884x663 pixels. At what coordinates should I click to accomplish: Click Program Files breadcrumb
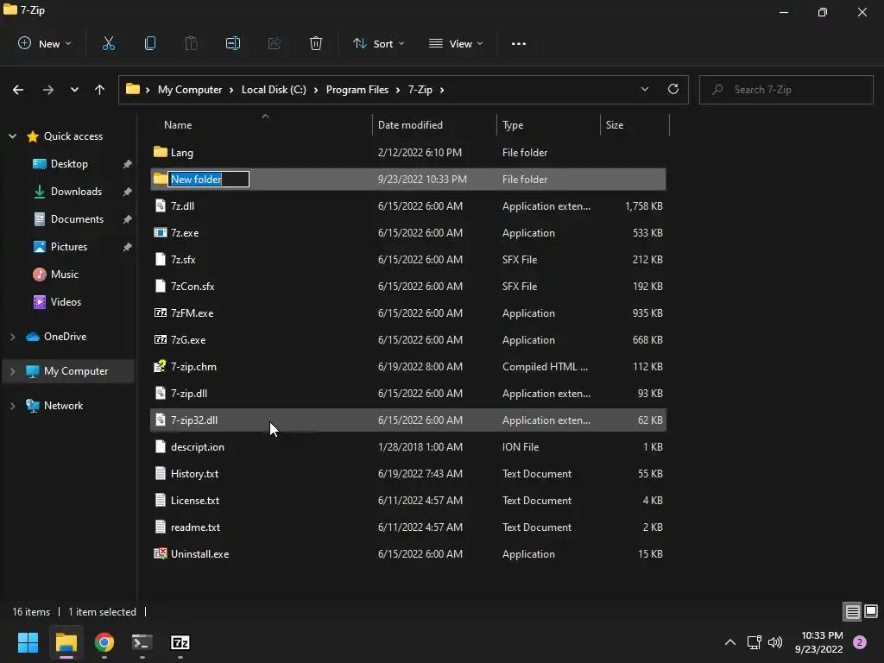coord(357,90)
